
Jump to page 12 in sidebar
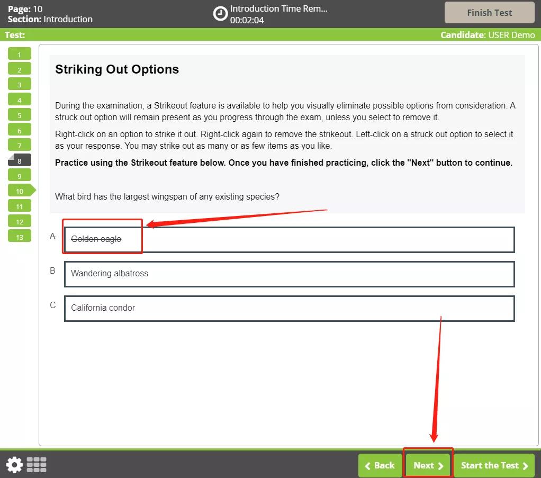(x=19, y=221)
